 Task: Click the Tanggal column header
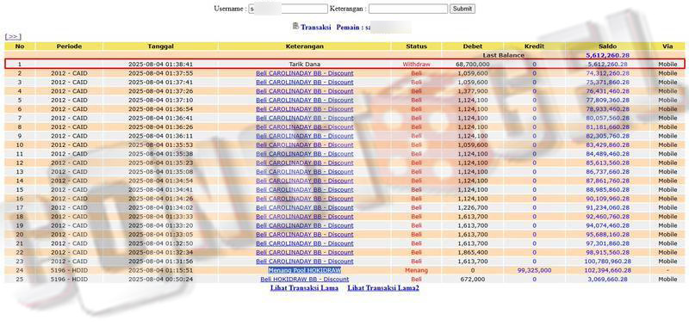(x=160, y=46)
